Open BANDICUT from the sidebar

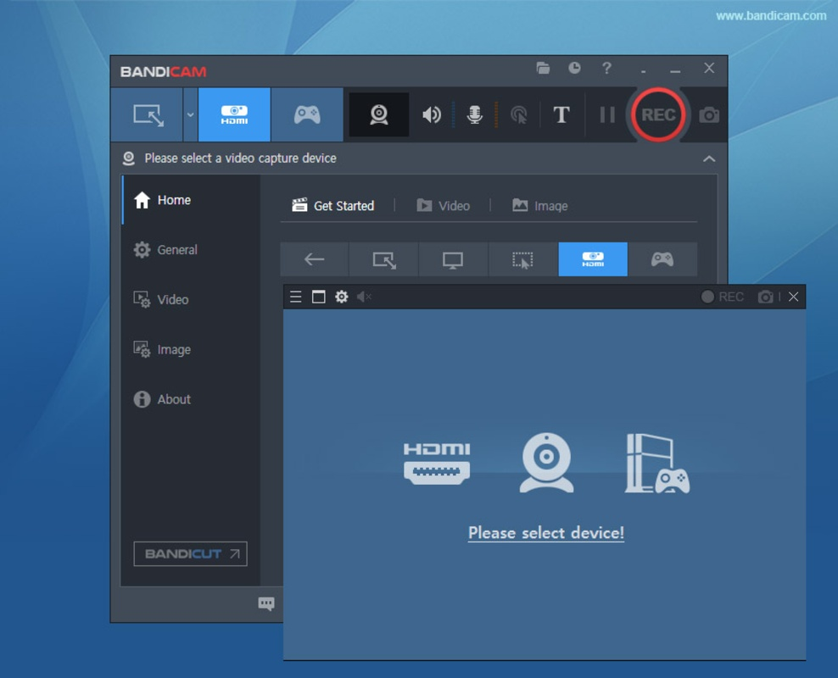pos(189,554)
